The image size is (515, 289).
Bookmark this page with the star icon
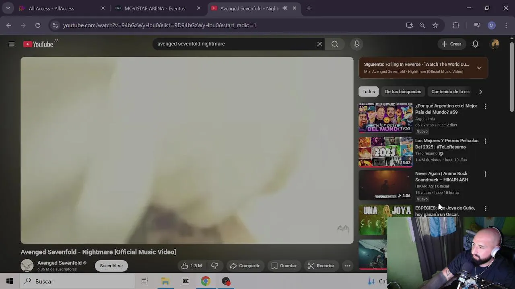[x=435, y=25]
